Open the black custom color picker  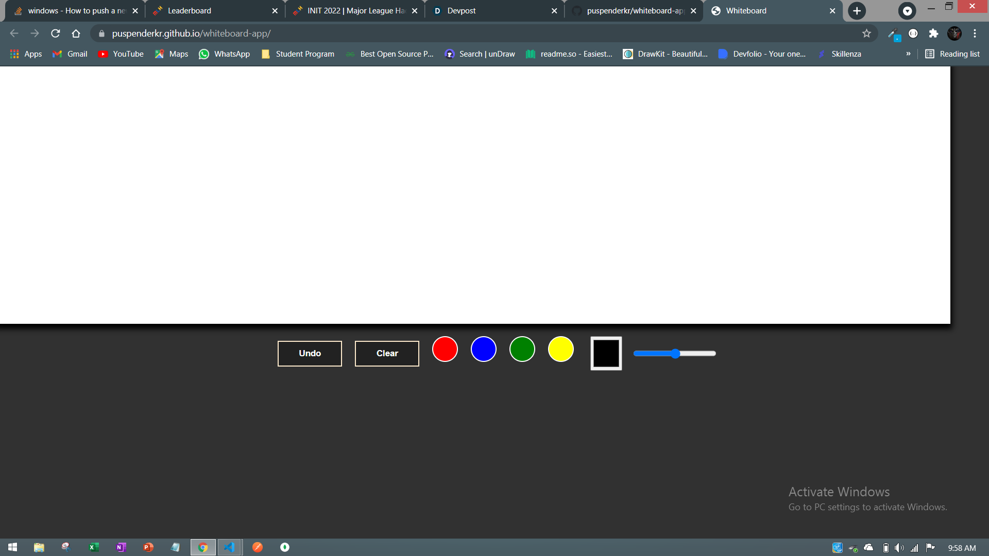(x=606, y=353)
